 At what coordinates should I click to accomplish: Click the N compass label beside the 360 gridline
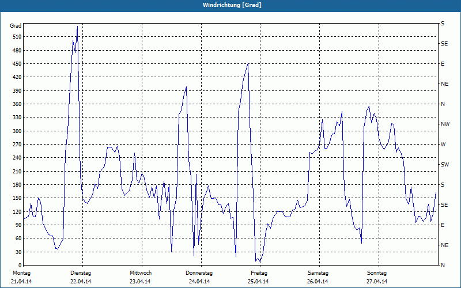coord(443,104)
